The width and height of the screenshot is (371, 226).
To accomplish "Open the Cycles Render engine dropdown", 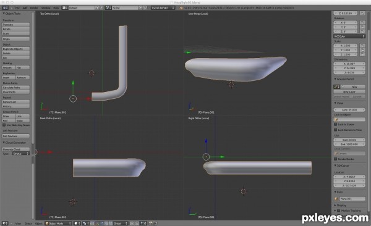I will (163, 8).
